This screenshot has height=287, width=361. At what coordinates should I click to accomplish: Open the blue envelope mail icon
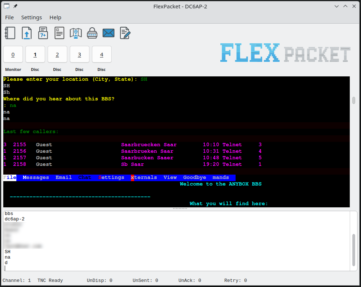(x=108, y=33)
